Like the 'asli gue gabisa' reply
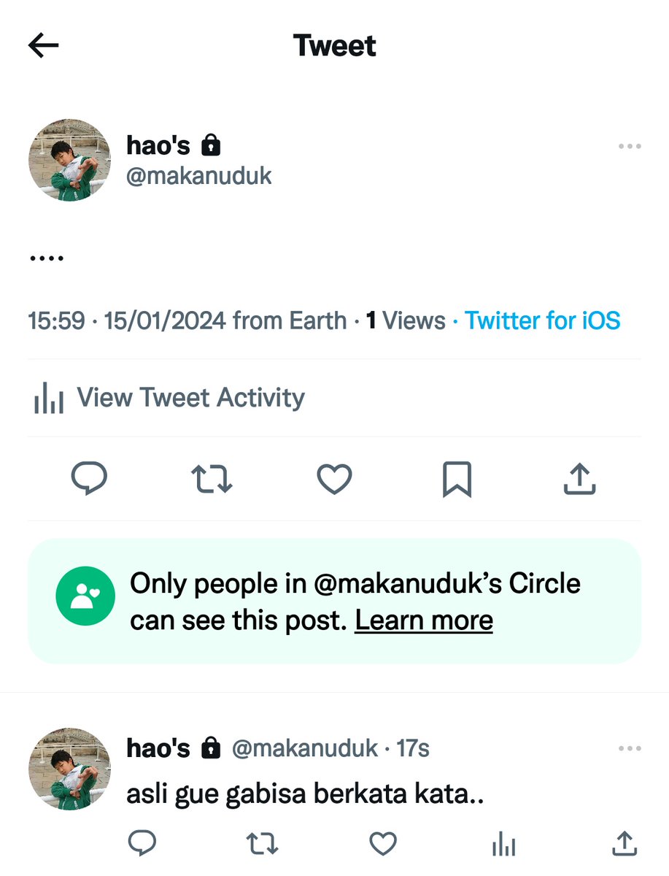This screenshot has height=876, width=669. coord(382,844)
